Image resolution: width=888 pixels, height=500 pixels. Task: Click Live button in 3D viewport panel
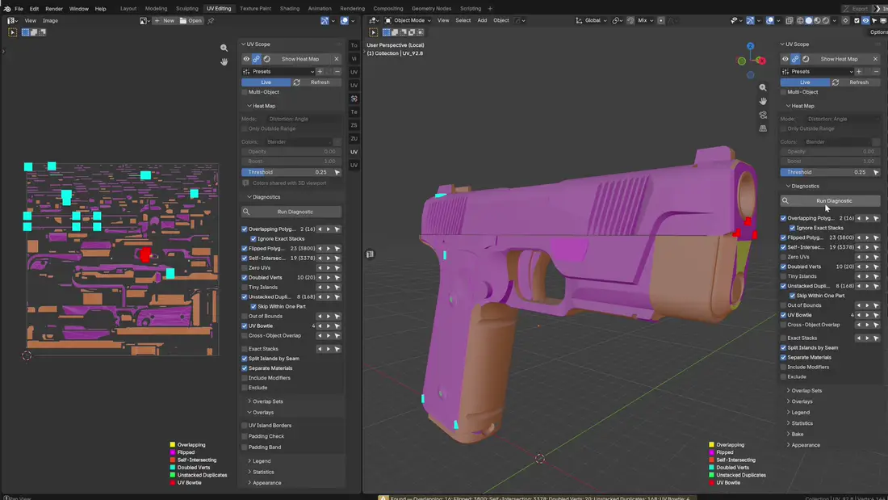click(x=805, y=82)
